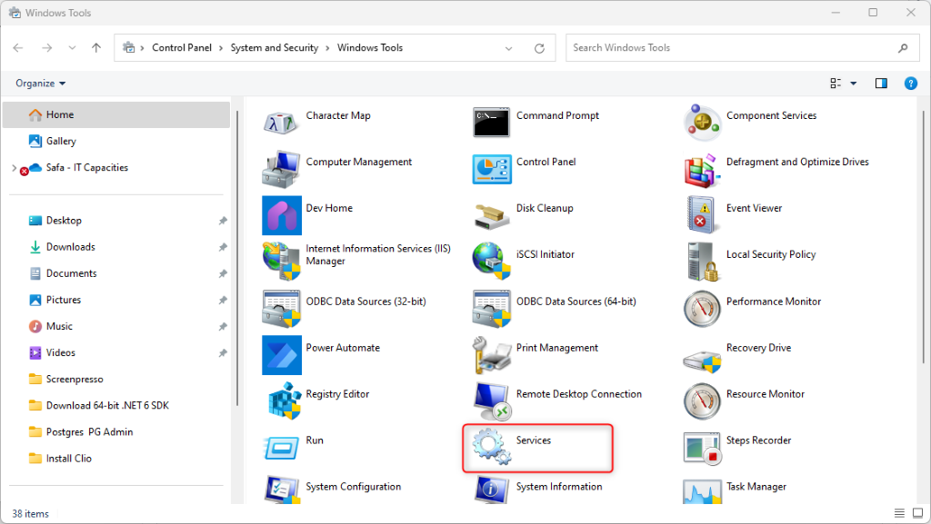The height and width of the screenshot is (524, 931).
Task: Expand the Safa - IT Capacities tree node
Action: 15,168
